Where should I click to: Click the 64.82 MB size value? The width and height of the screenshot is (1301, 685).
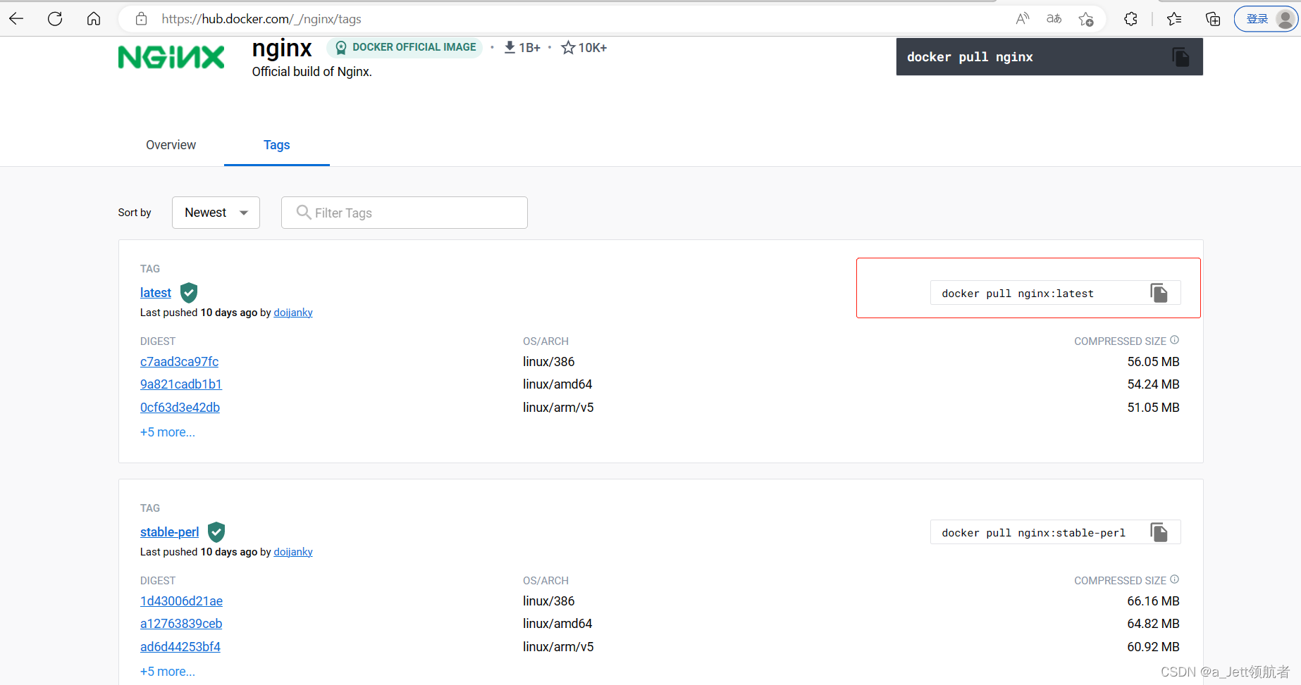click(1153, 624)
